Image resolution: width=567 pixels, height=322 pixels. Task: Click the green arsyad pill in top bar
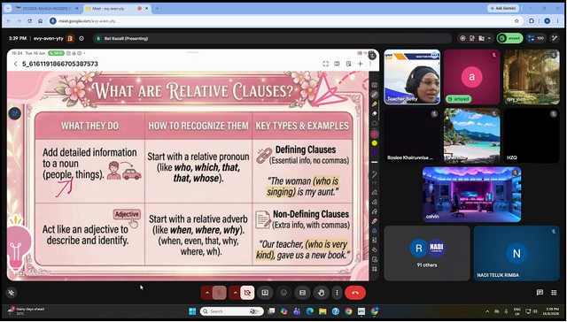coord(510,38)
